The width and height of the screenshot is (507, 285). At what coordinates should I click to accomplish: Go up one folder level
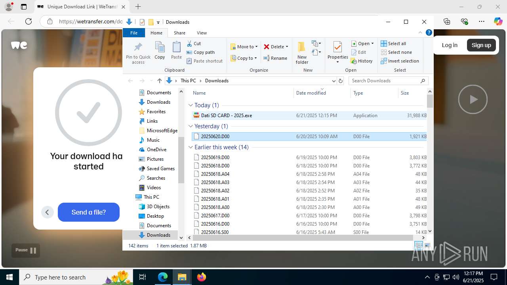pos(159,81)
